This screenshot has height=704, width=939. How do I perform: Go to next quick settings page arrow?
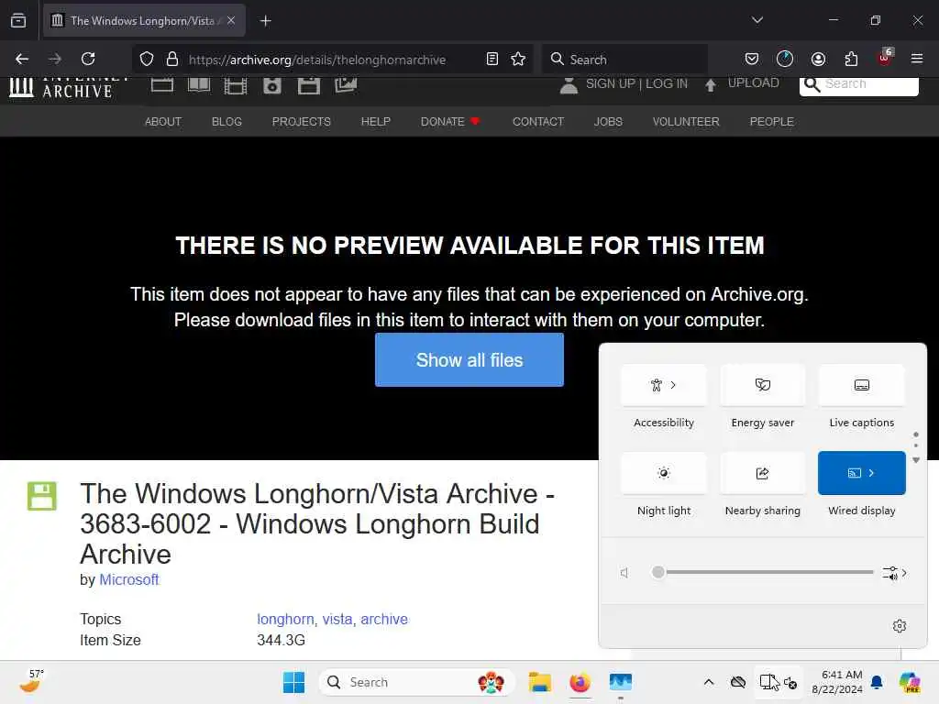point(916,460)
